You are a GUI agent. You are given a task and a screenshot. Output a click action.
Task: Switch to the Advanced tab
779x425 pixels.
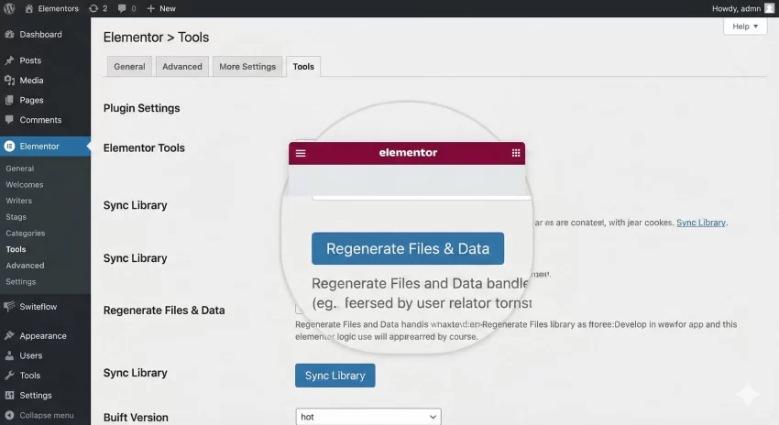tap(181, 67)
